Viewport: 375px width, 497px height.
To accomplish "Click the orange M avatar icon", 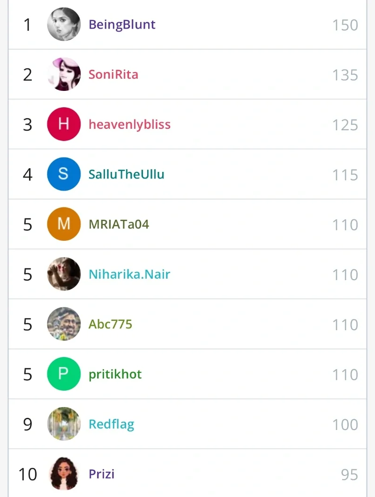I will (64, 224).
